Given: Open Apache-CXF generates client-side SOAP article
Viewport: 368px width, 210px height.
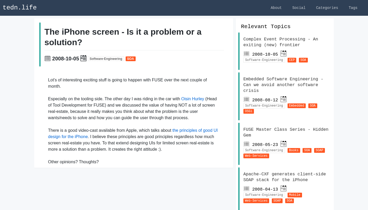Looking at the screenshot, I should coord(284,177).
